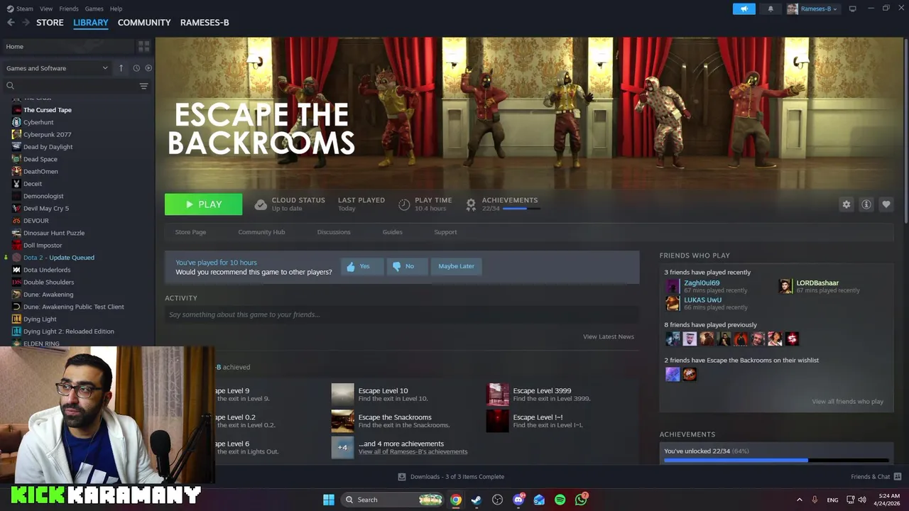The height and width of the screenshot is (511, 909).
Task: Open Discord from the taskbar
Action: click(518, 500)
